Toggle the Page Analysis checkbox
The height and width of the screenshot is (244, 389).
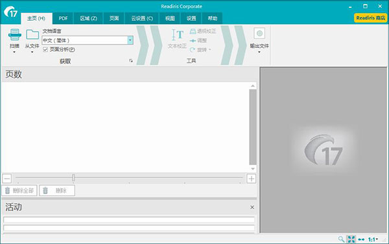45,50
